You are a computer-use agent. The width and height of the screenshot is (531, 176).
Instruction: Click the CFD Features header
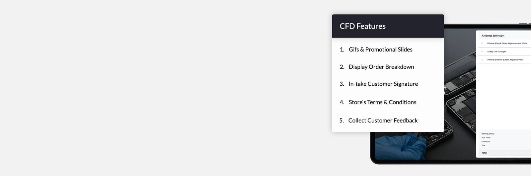(388, 26)
